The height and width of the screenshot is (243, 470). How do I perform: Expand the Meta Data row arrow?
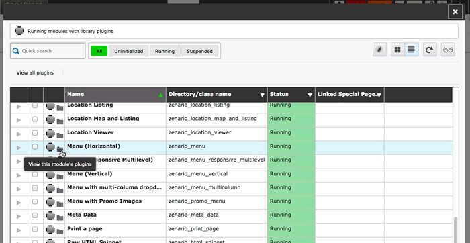coord(19,217)
